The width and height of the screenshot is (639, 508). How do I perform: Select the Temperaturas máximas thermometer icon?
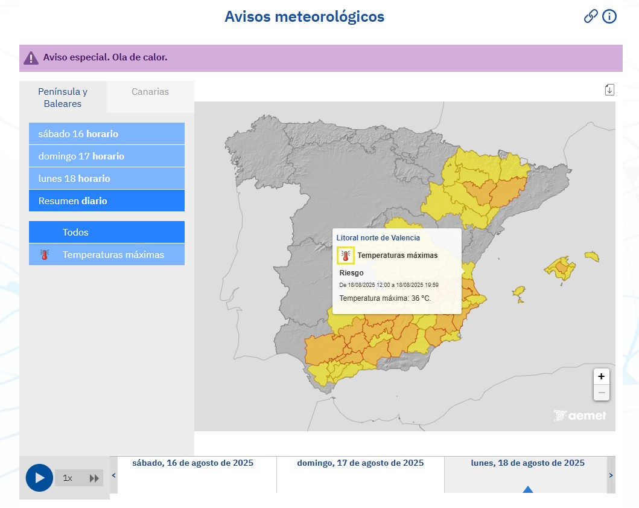tap(45, 255)
